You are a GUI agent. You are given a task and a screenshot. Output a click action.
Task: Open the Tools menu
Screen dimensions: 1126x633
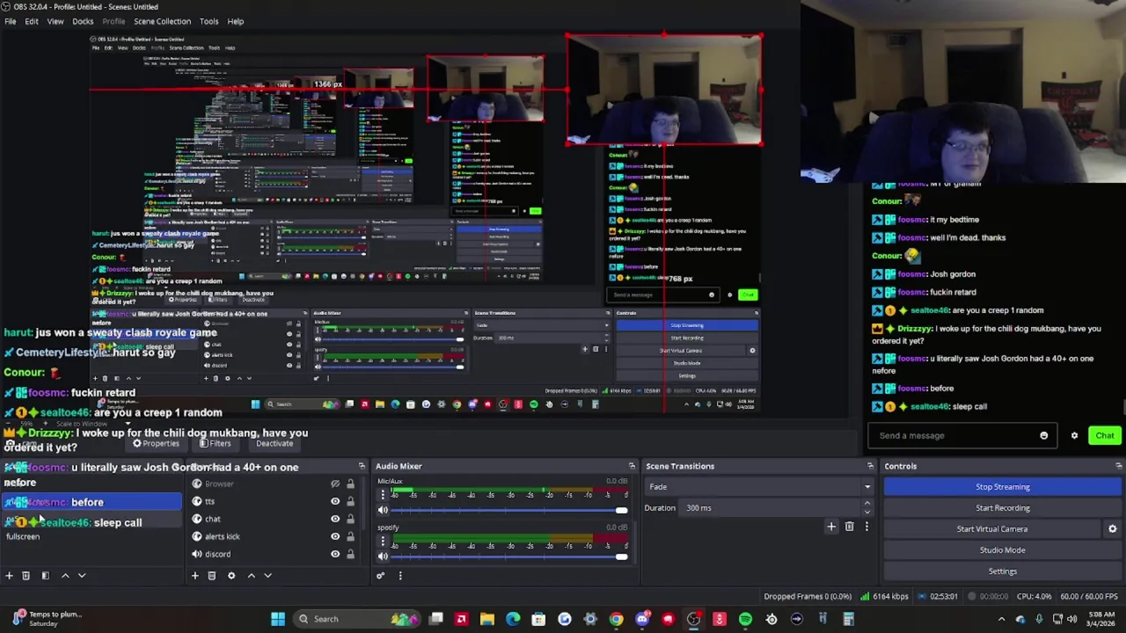(208, 21)
